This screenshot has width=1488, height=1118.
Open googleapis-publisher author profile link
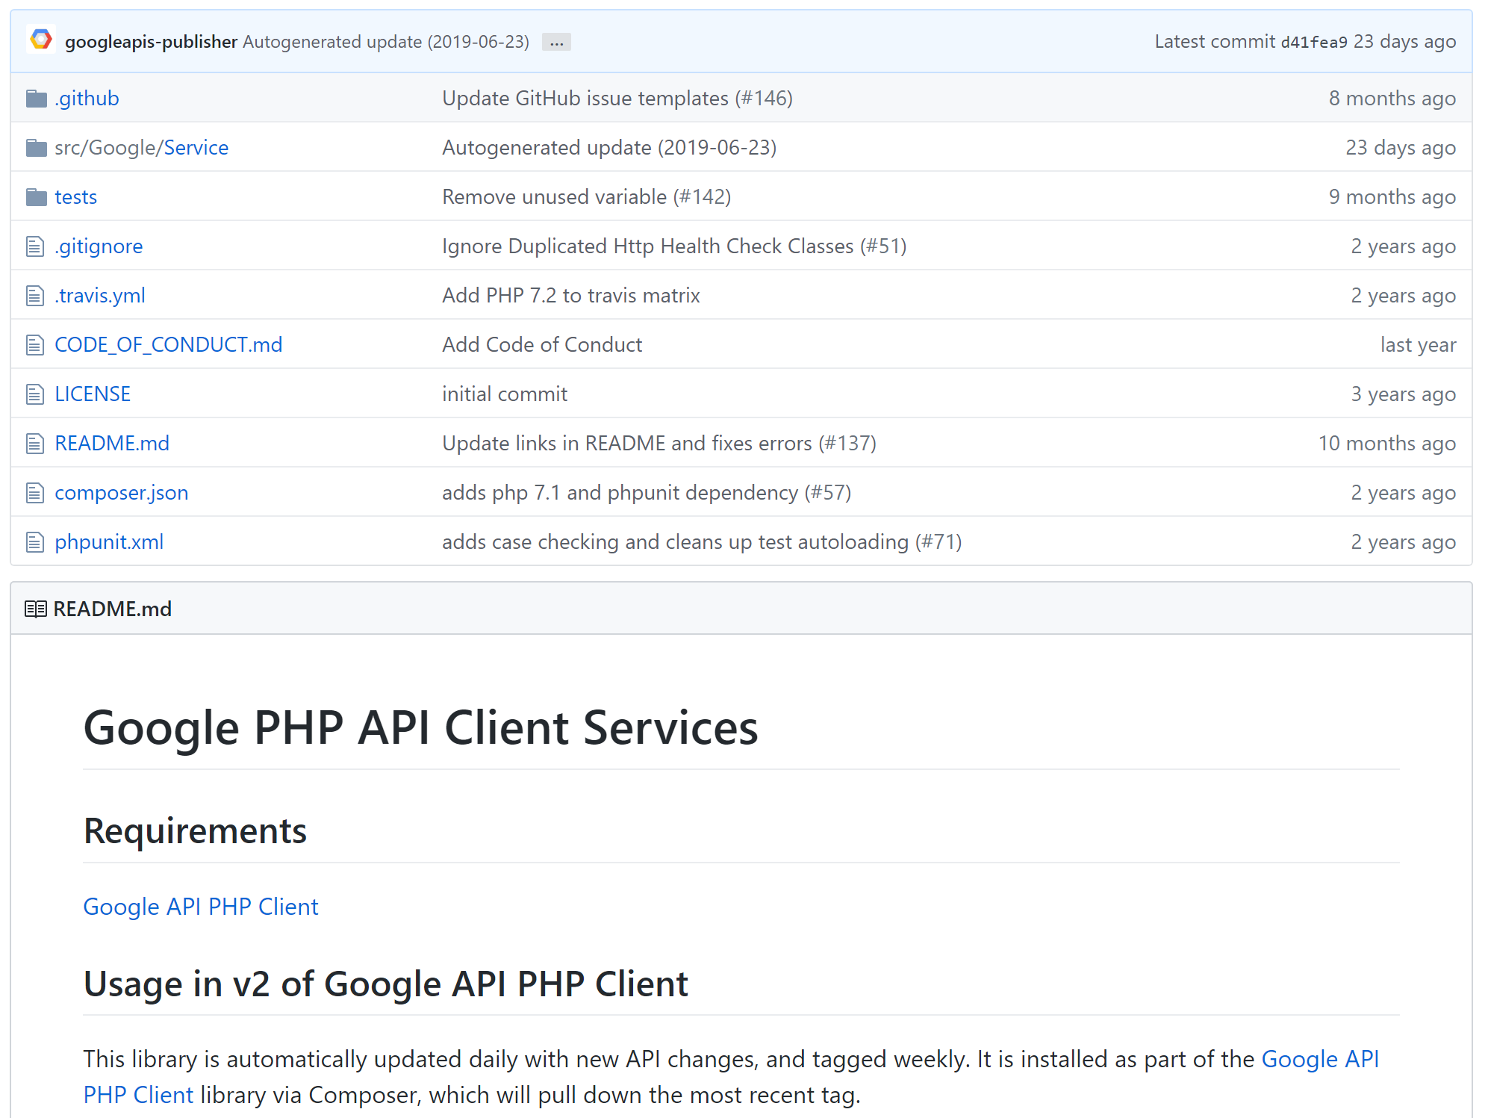coord(151,42)
